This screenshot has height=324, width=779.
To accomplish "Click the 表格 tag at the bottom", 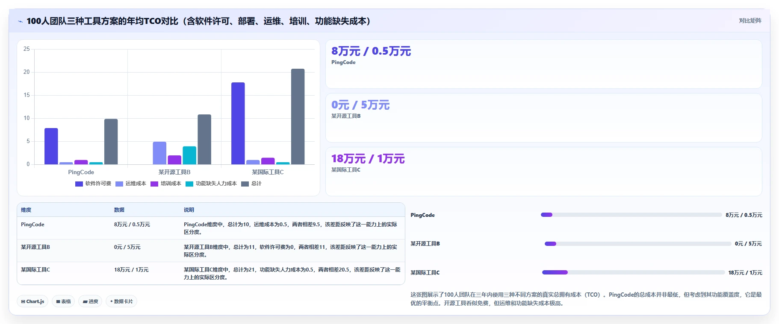I will click(63, 301).
